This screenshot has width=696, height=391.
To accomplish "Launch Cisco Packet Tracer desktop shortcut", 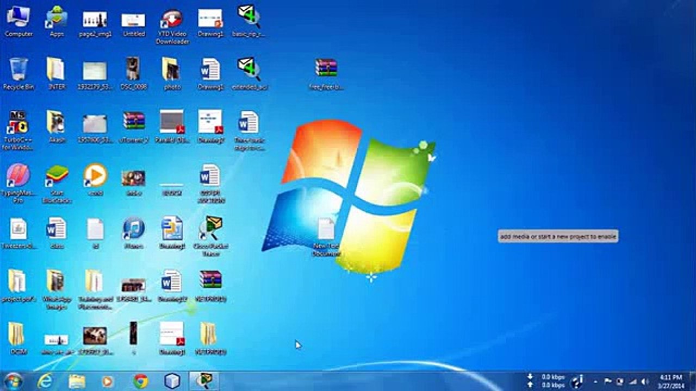I will [x=210, y=237].
